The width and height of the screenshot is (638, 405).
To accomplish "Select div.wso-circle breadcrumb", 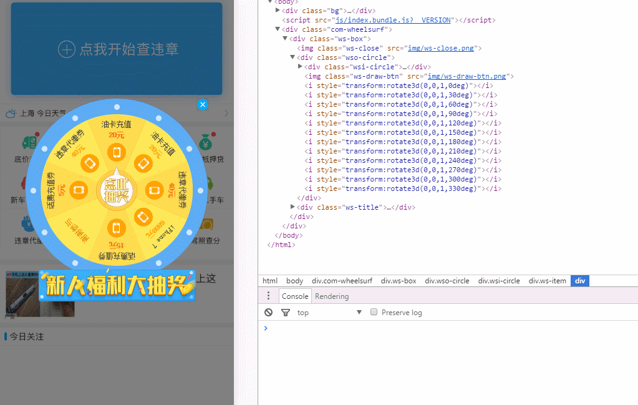I will tap(447, 281).
